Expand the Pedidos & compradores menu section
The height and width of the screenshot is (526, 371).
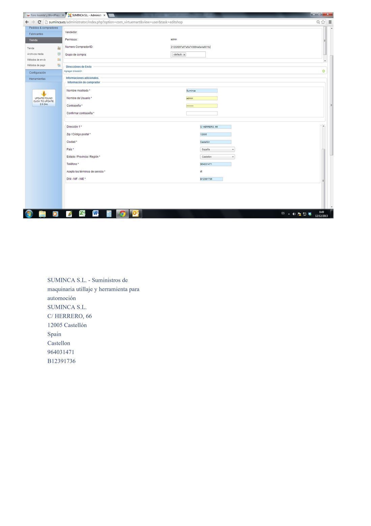[44, 28]
